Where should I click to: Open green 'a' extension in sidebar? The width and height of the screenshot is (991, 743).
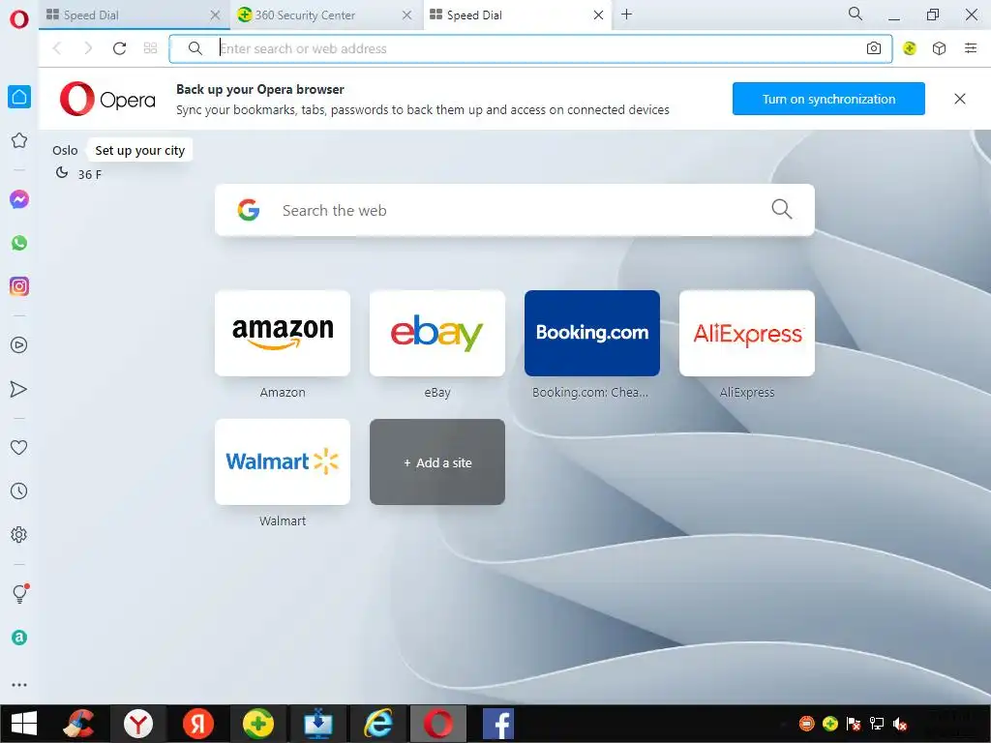[x=19, y=638]
